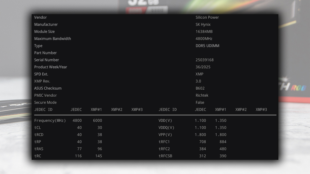Select the XMP value of SPD Ext.
Screen dimensions: 310x174
199,74
